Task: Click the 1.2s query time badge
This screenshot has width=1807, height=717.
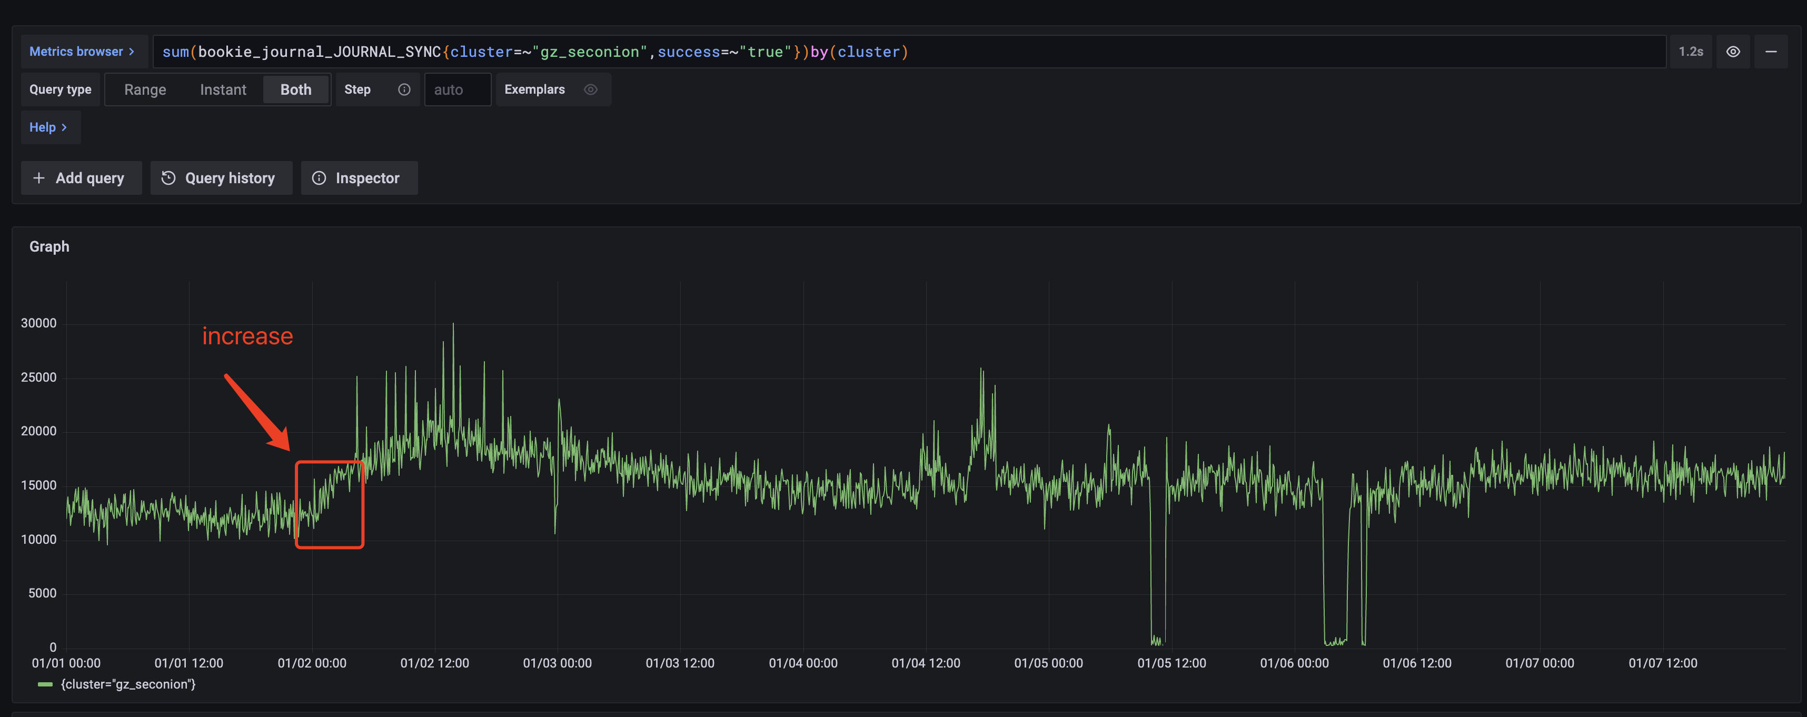Action: [1691, 52]
